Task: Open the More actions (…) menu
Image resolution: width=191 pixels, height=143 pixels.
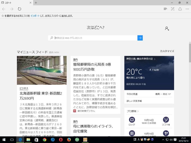Action: pos(187,9)
